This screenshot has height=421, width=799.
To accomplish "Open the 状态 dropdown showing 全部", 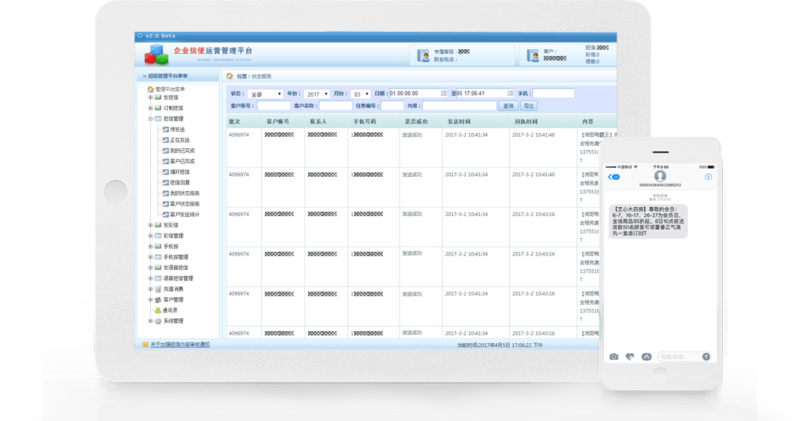I will click(264, 94).
